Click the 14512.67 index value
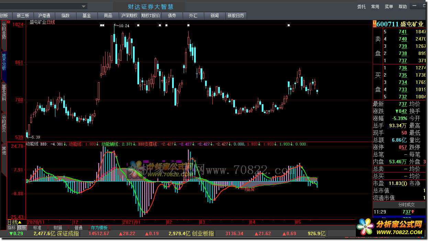 [99, 233]
